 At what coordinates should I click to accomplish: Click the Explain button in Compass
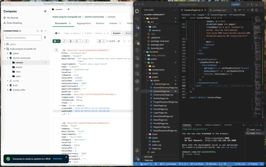pos(117,33)
